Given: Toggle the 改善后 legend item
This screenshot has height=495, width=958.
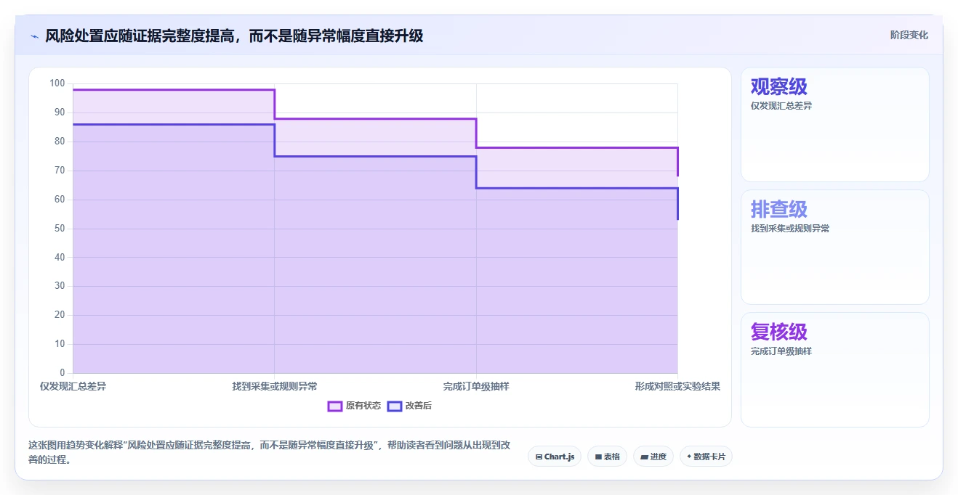Looking at the screenshot, I should [x=409, y=406].
